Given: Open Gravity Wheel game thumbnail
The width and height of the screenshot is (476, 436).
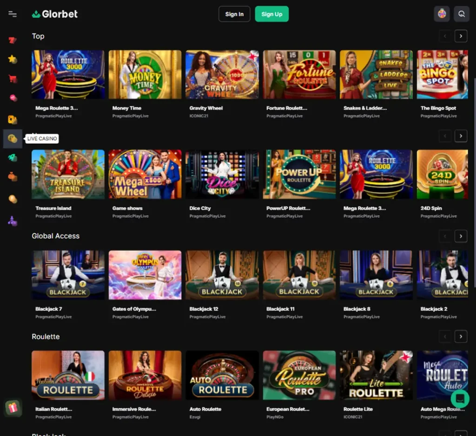Looking at the screenshot, I should click(222, 74).
